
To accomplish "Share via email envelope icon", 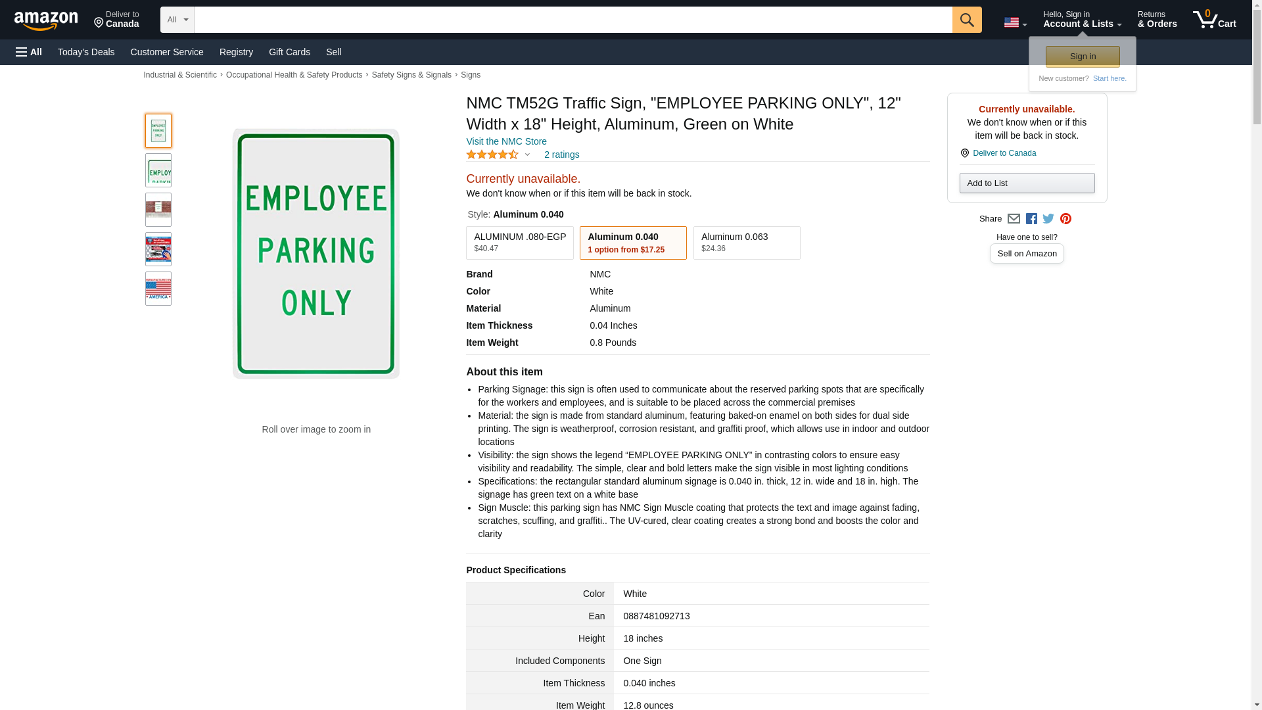I will pyautogui.click(x=1014, y=219).
